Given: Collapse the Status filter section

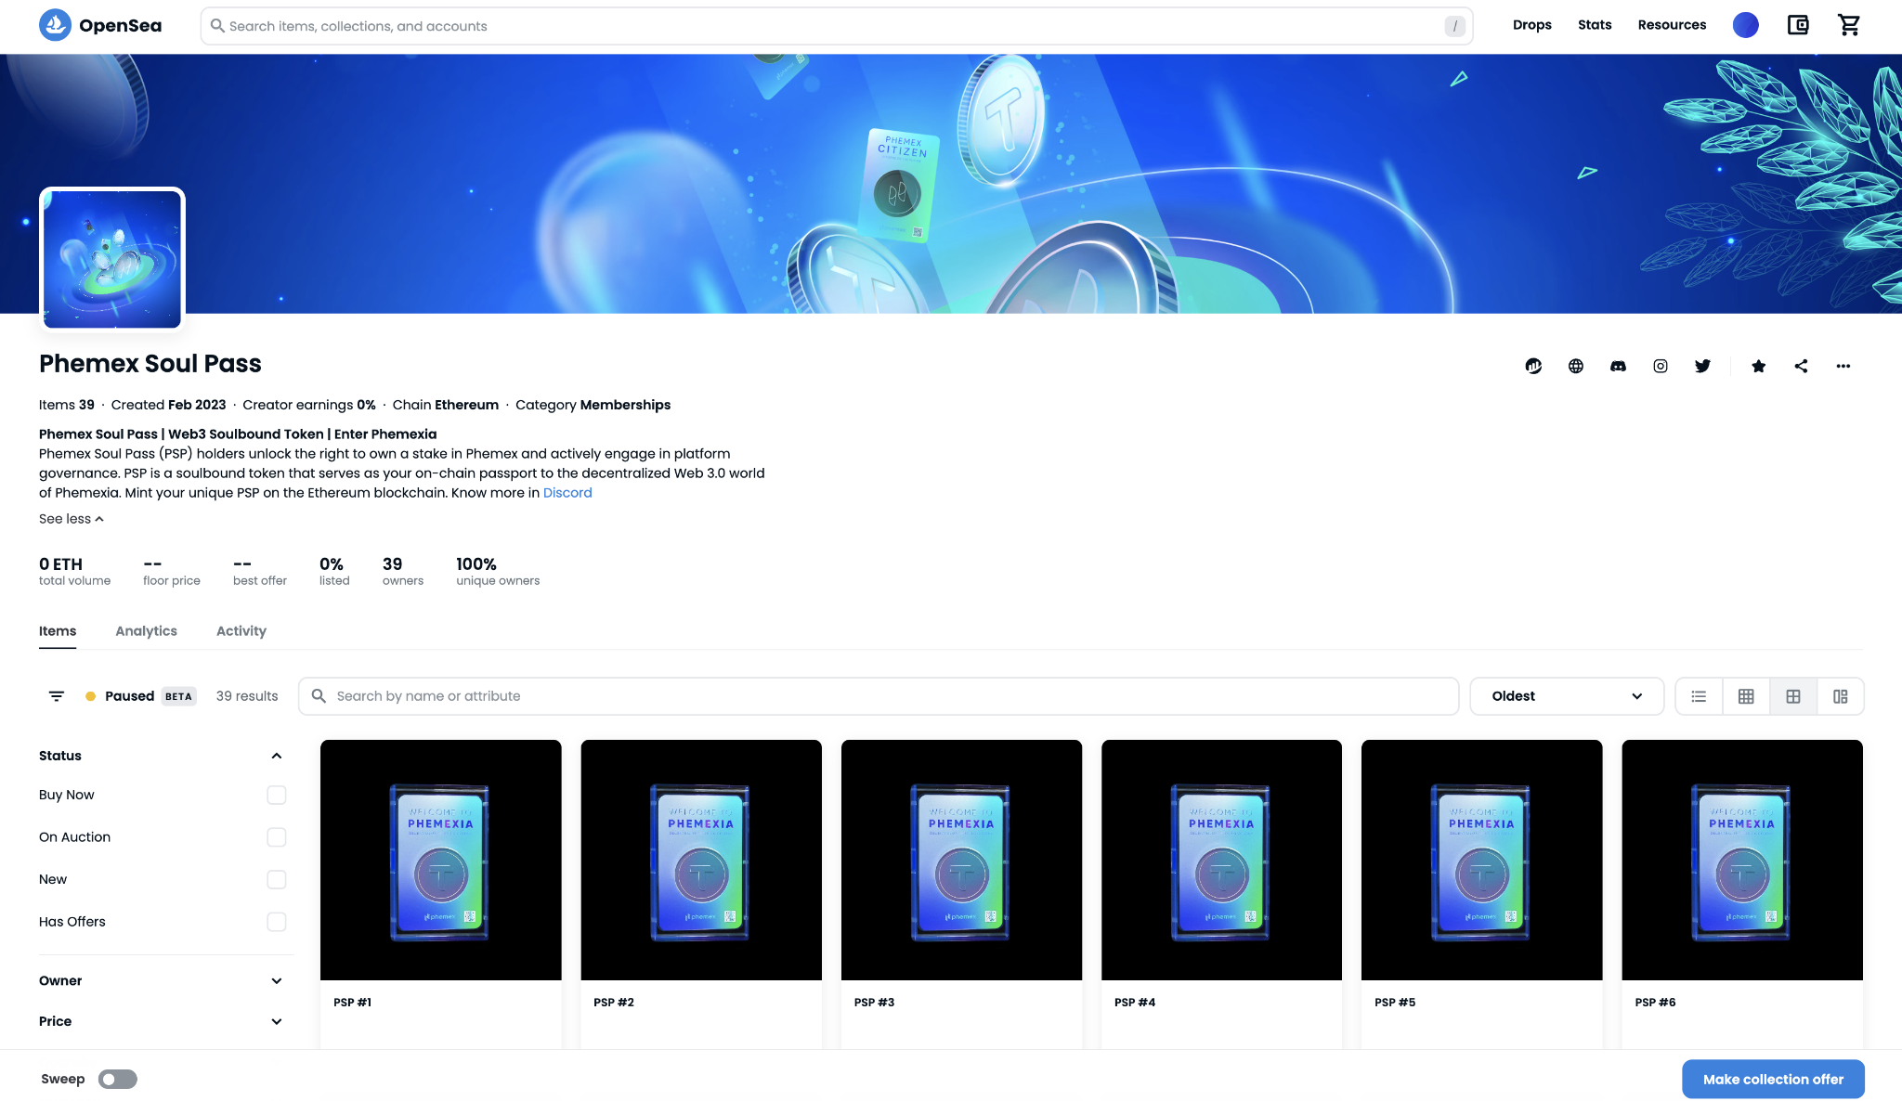Looking at the screenshot, I should pos(276,756).
